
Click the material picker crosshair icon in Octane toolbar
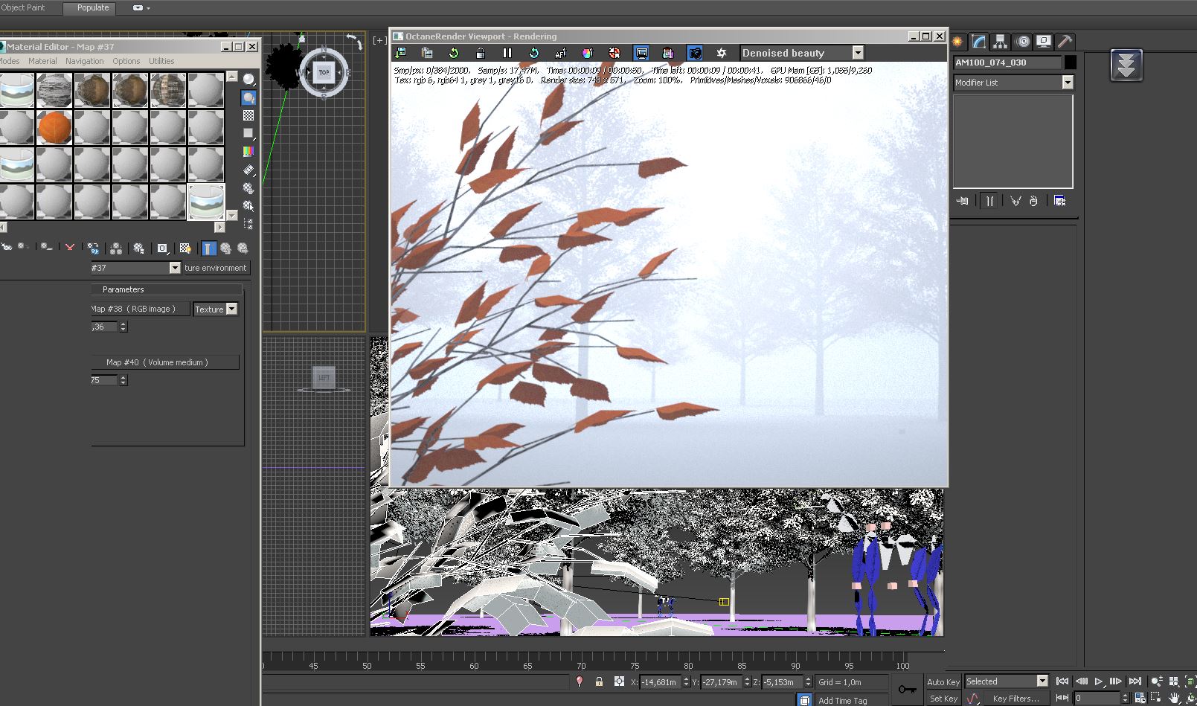point(614,53)
